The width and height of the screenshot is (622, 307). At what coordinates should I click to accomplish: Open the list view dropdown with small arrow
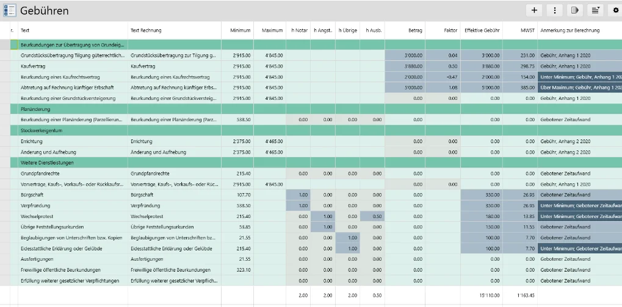(x=595, y=11)
